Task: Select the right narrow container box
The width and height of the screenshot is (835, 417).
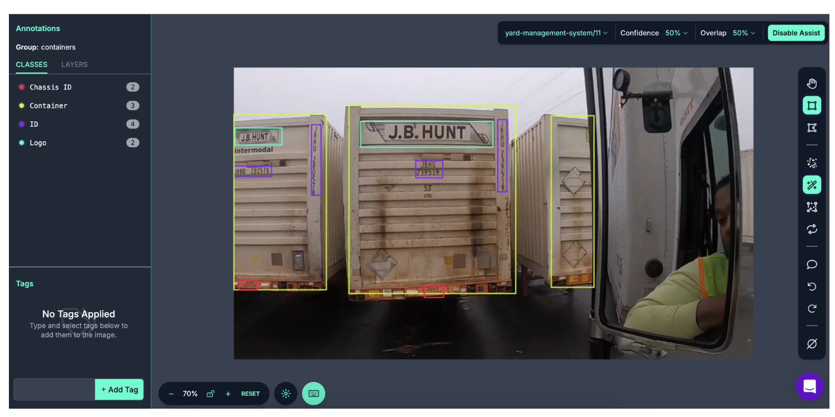Action: pos(573,201)
